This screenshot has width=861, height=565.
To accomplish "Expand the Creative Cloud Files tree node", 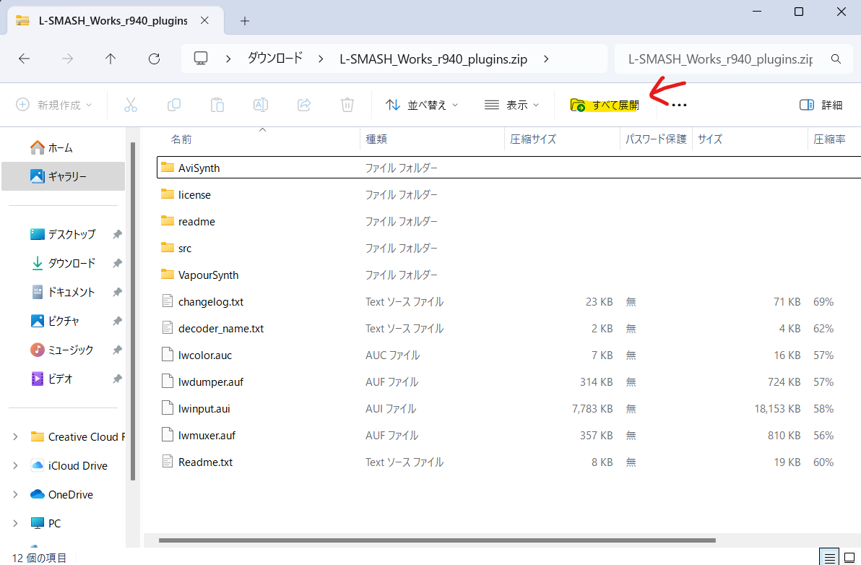I will [x=15, y=437].
